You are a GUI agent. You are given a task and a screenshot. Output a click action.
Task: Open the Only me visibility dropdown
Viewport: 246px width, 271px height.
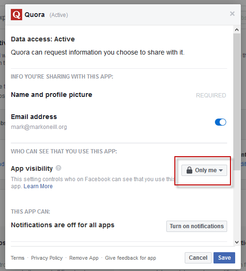[204, 170]
